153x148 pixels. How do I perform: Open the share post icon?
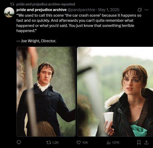(x=146, y=143)
